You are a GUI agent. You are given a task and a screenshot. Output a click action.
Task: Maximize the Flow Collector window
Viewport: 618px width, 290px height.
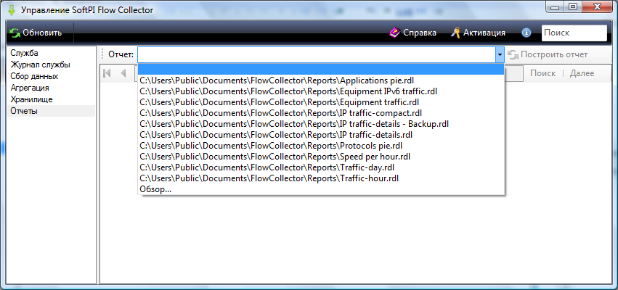574,7
